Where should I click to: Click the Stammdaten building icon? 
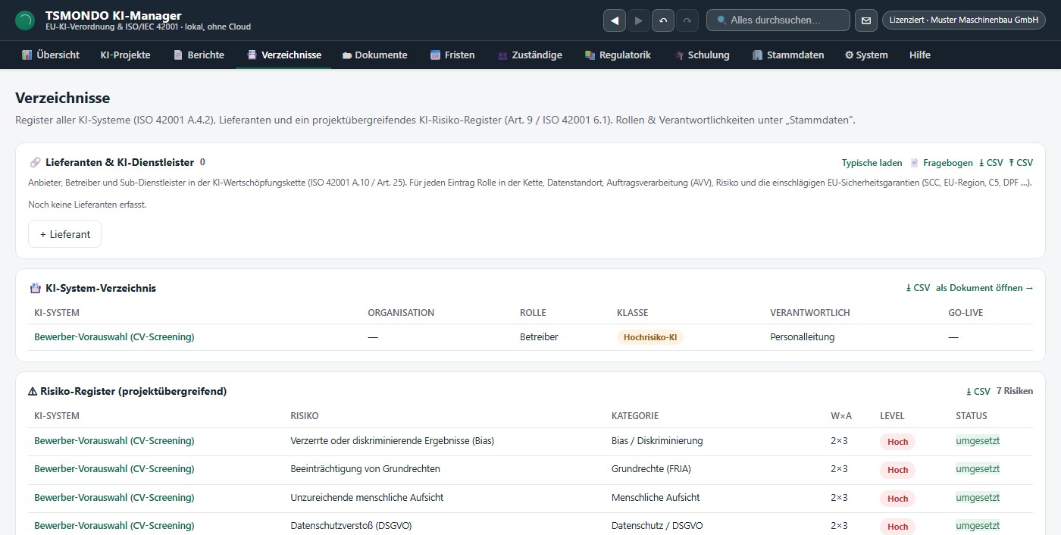(757, 55)
